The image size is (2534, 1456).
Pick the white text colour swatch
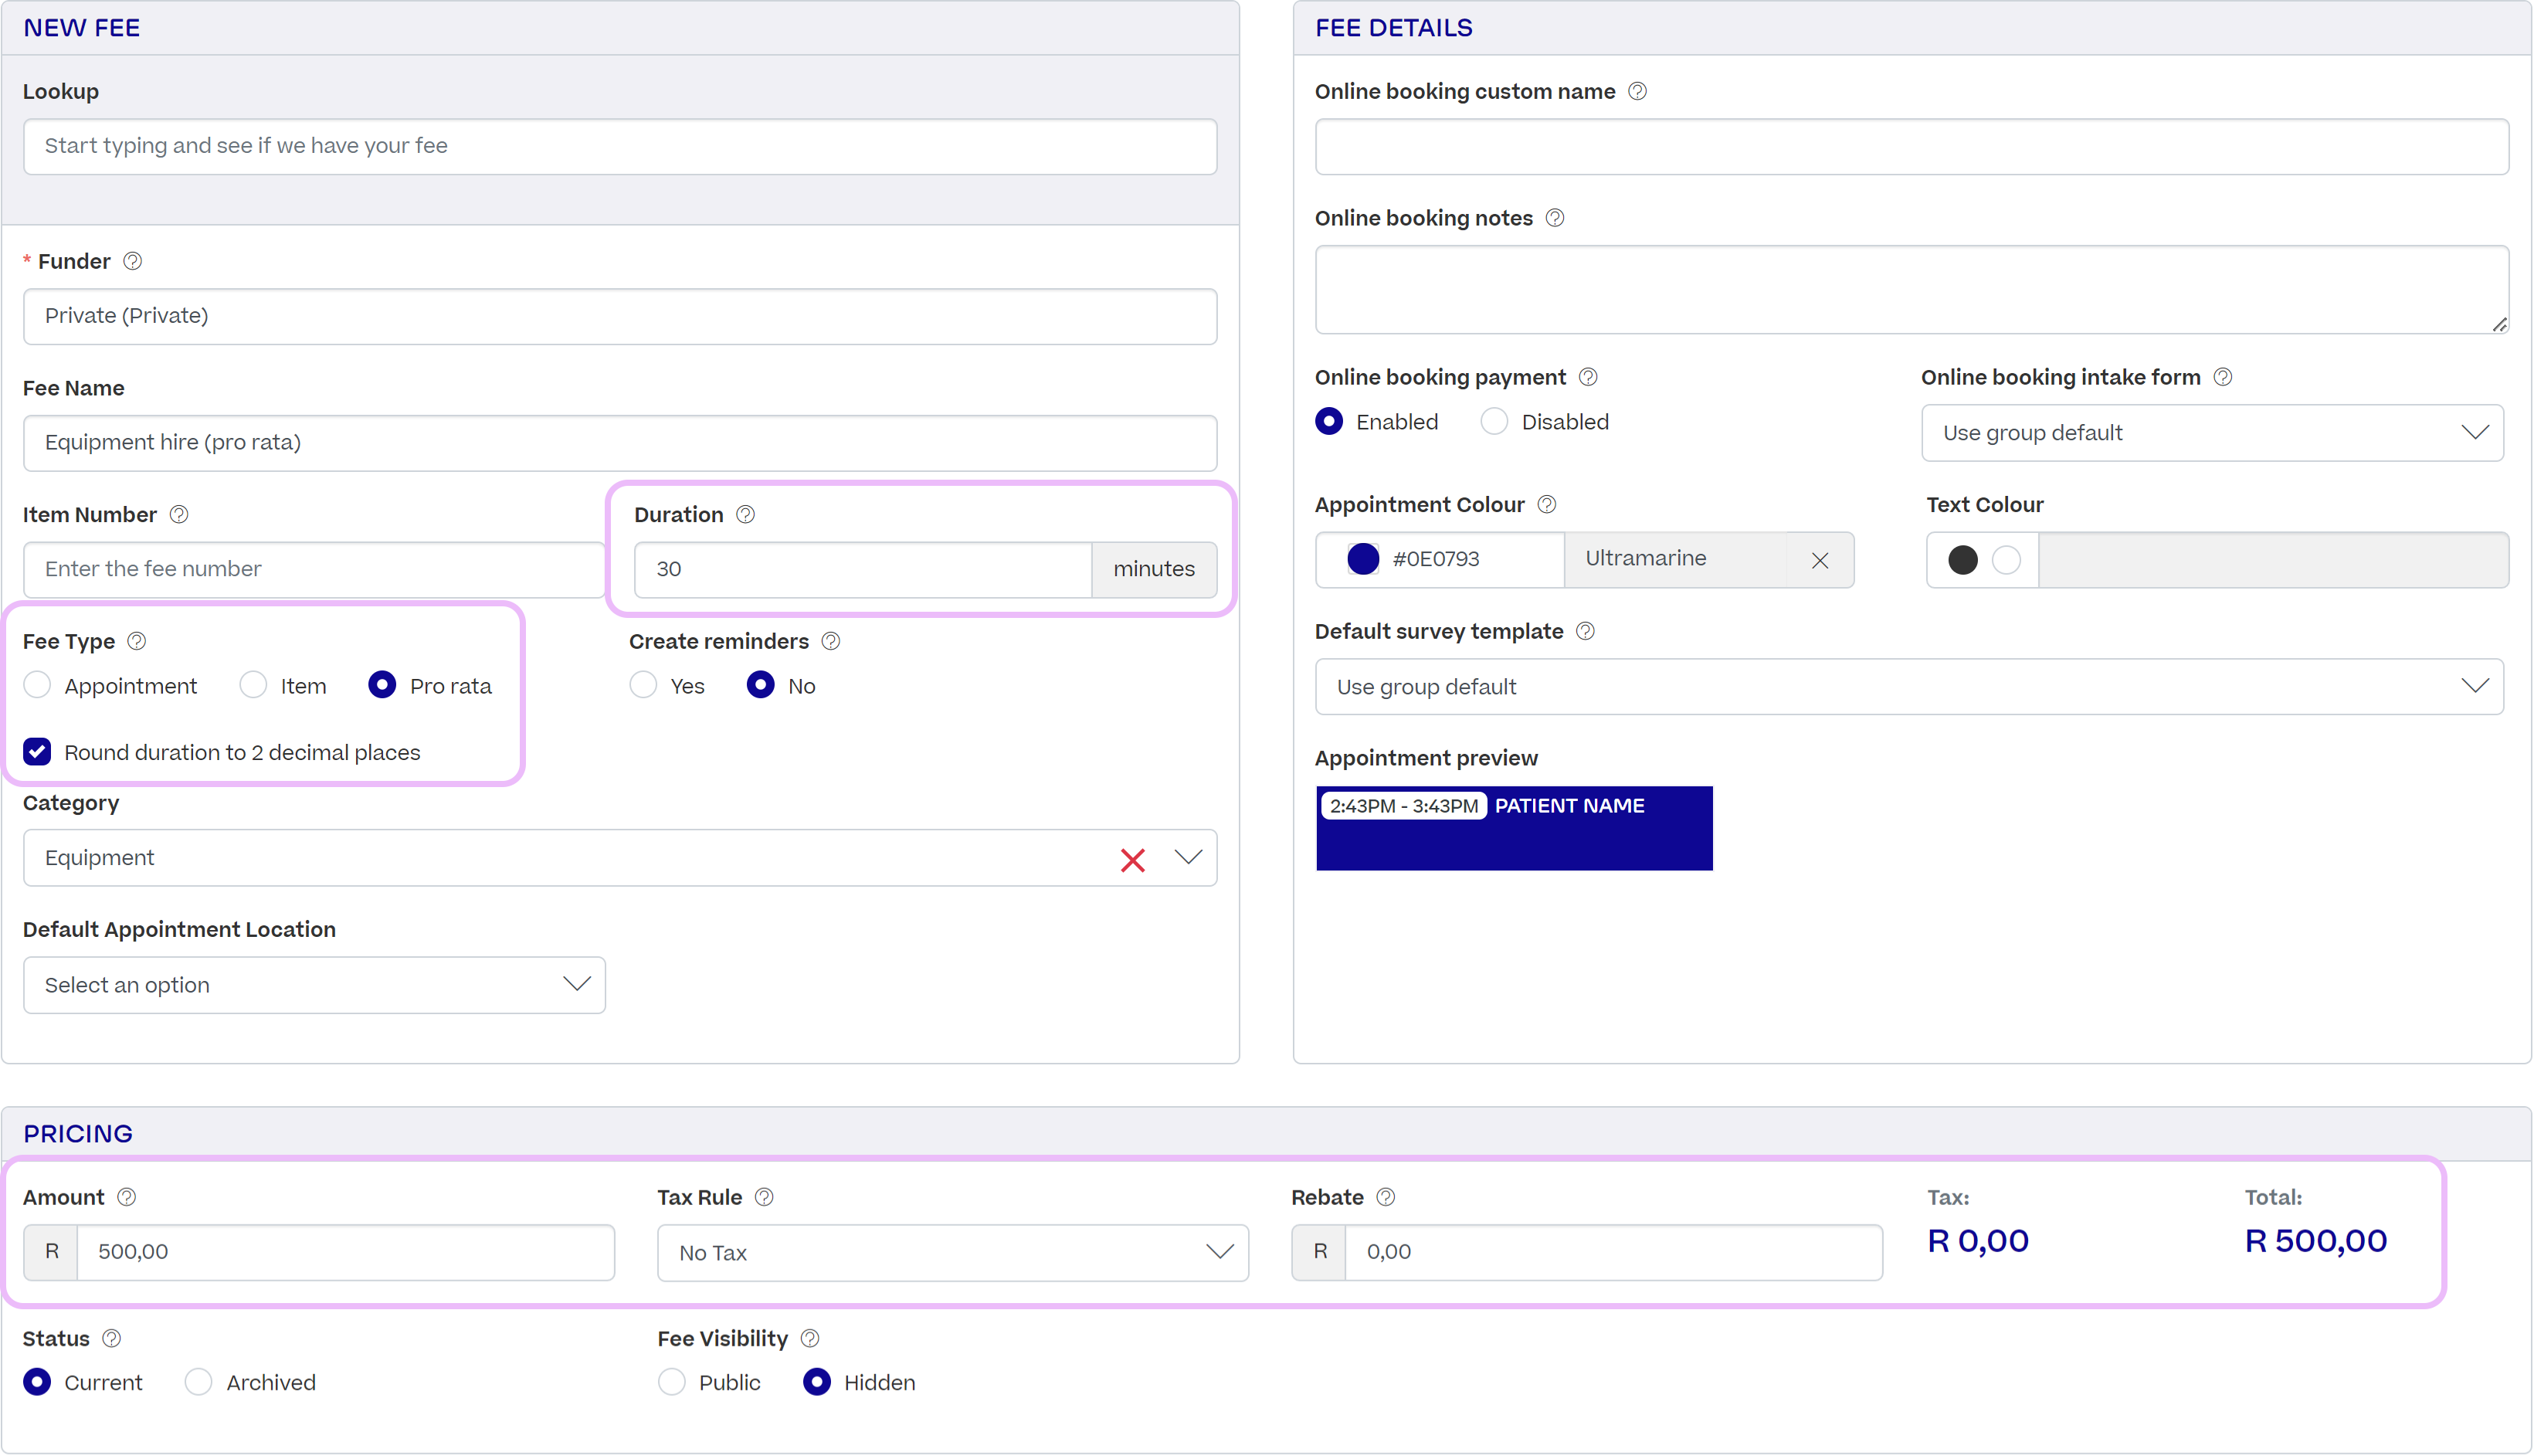tap(2007, 560)
